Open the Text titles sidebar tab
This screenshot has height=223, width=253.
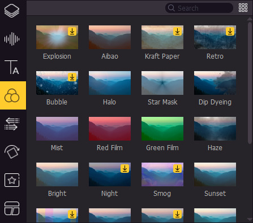[12, 67]
